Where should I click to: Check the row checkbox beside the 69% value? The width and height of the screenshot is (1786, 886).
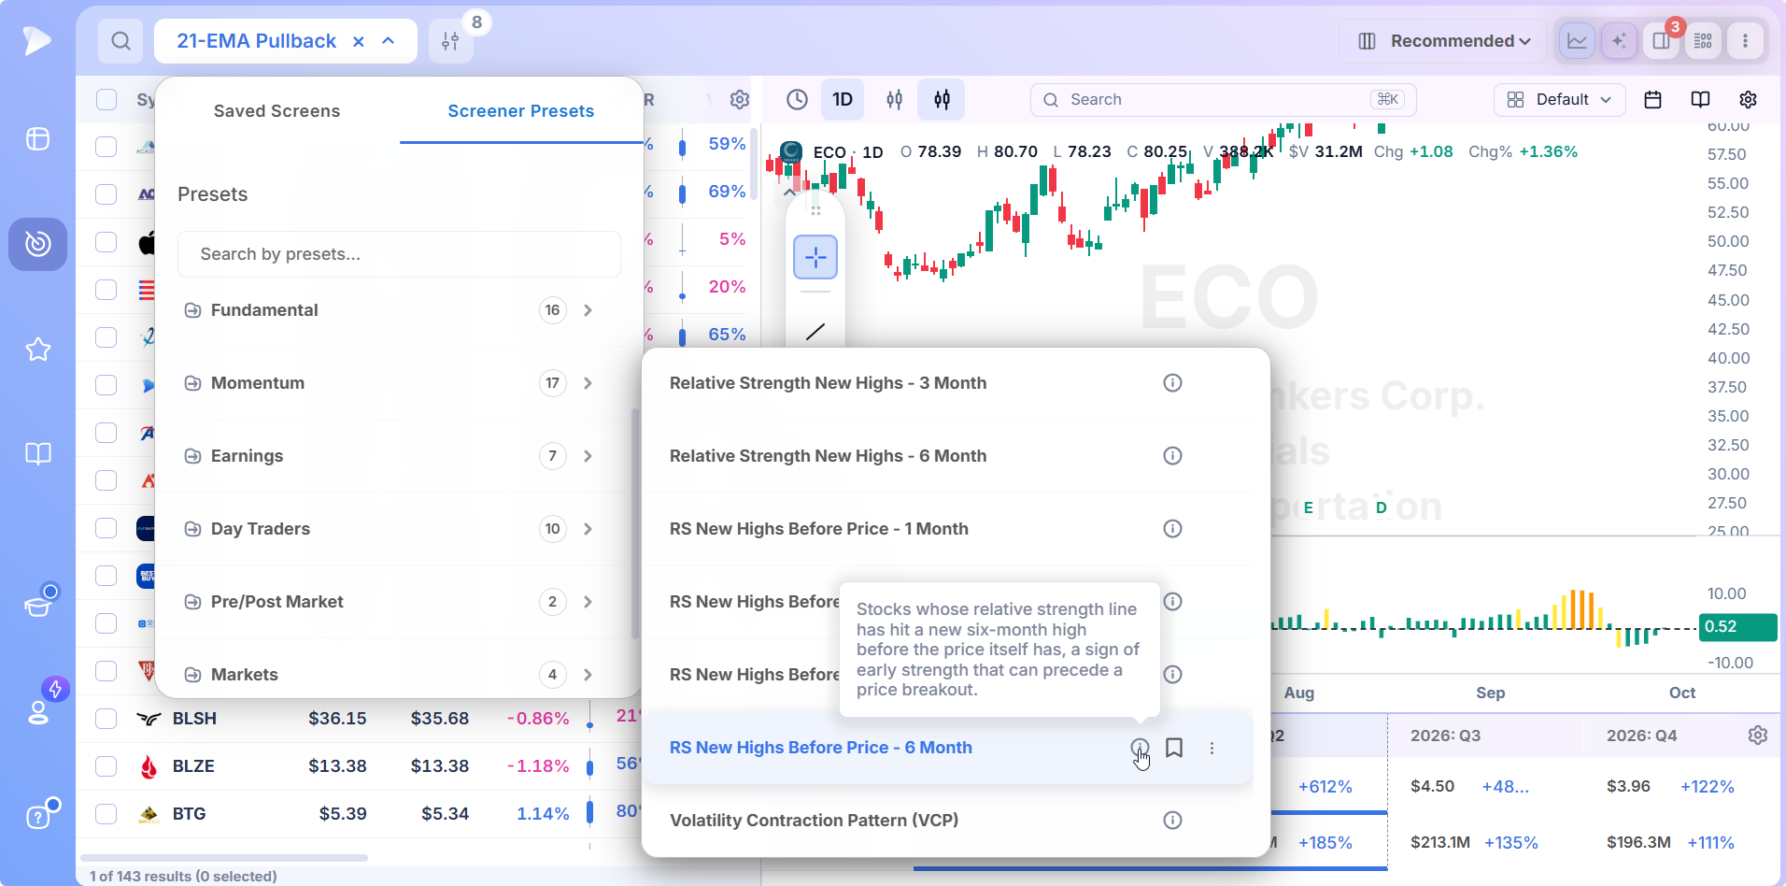(106, 194)
